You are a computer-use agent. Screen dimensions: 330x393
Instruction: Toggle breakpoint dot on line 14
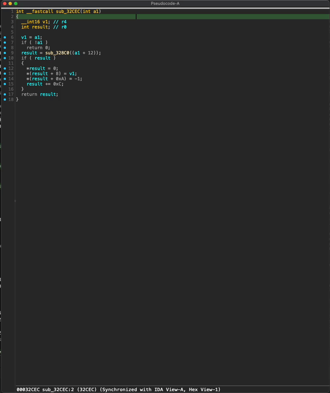coord(5,79)
